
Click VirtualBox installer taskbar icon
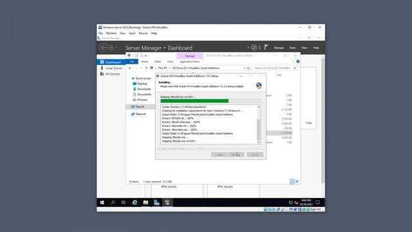click(167, 202)
